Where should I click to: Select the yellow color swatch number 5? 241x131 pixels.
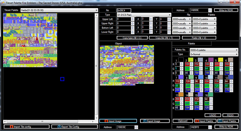(x=220, y=60)
